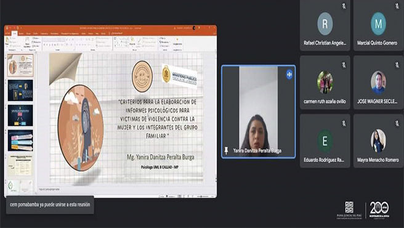Click the Slide Sorter view icon in status bar
The height and width of the screenshot is (228, 404).
coord(184,197)
